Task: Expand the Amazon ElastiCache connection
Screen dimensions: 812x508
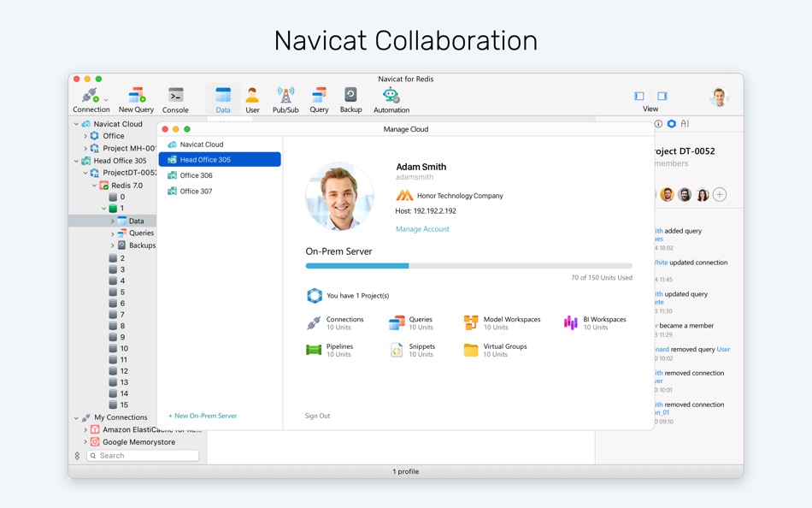Action: pos(85,429)
